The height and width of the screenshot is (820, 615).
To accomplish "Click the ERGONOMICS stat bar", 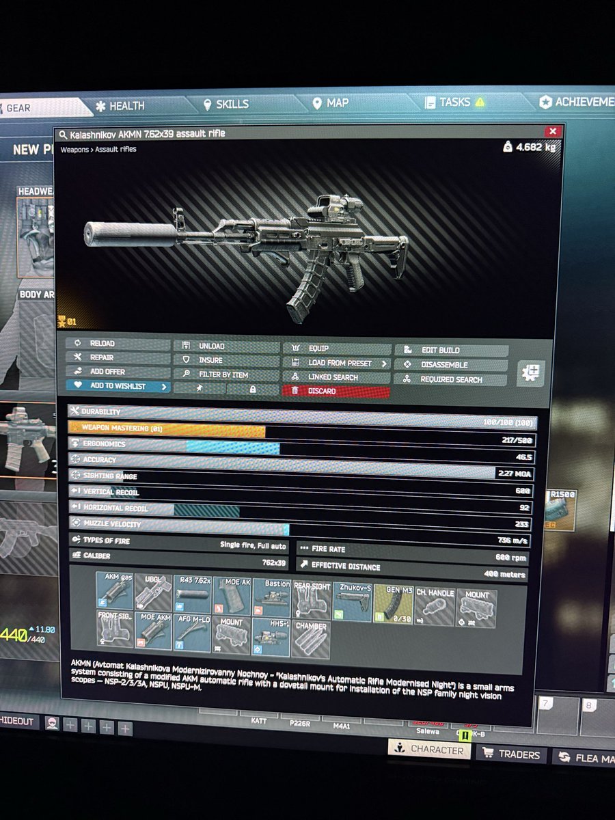I will (x=302, y=450).
